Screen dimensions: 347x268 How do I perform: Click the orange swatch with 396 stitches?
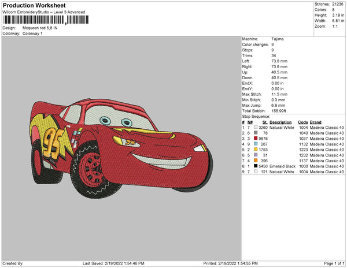point(256,160)
